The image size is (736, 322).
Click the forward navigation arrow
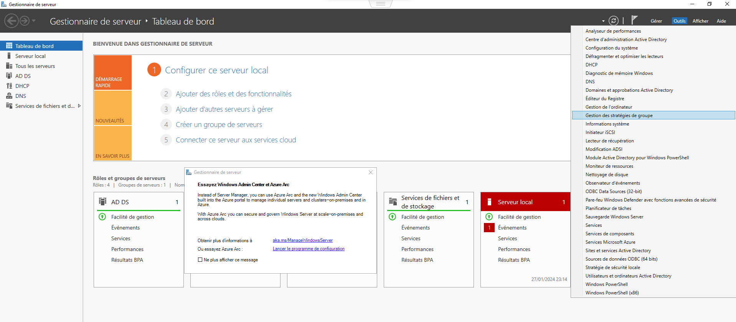[x=25, y=21]
